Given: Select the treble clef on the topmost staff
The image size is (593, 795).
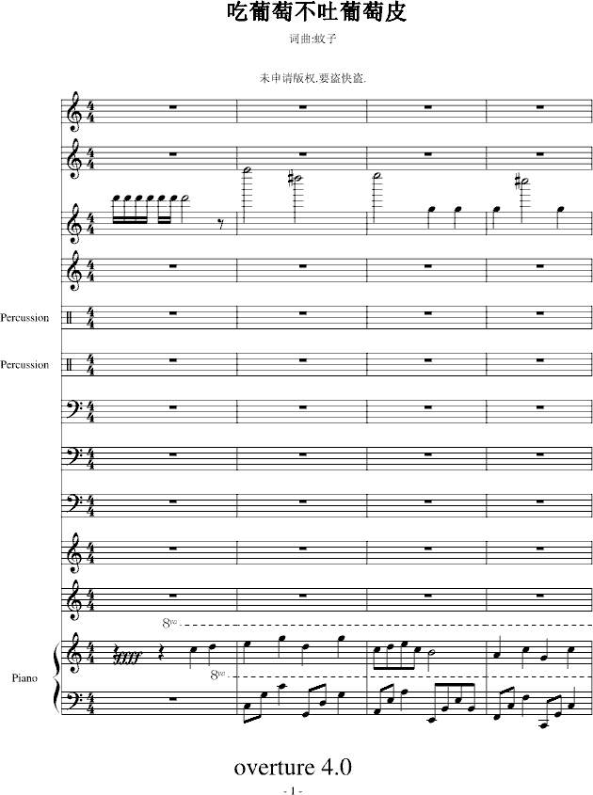Looking at the screenshot, I should click(73, 111).
